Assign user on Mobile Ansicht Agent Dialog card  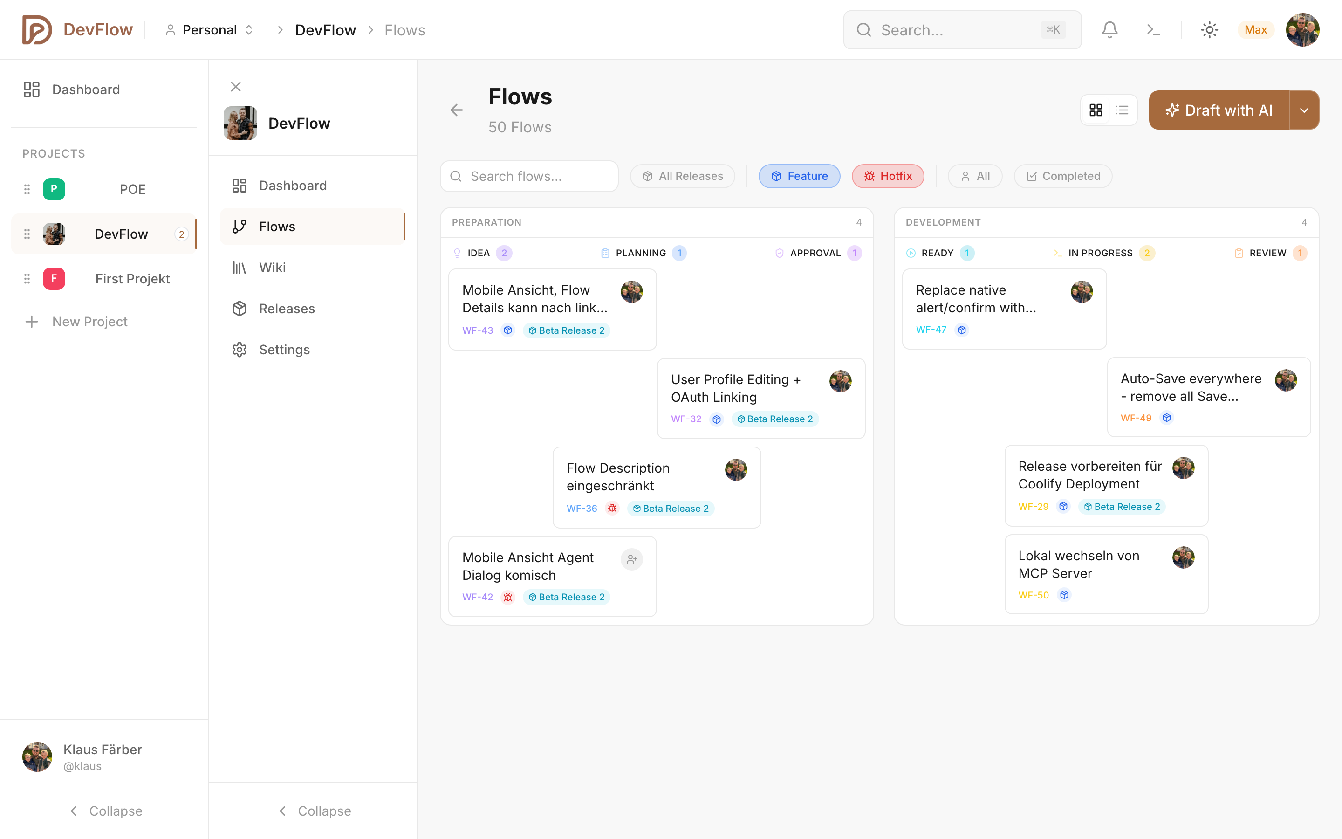[x=632, y=559]
